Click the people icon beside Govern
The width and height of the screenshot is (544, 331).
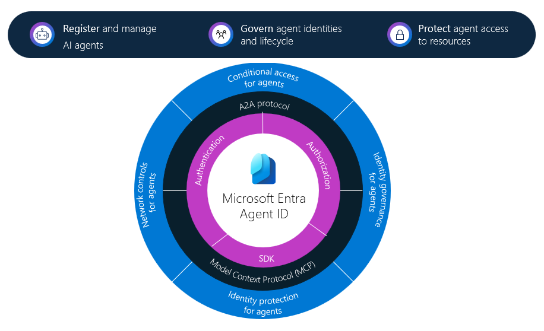[221, 34]
